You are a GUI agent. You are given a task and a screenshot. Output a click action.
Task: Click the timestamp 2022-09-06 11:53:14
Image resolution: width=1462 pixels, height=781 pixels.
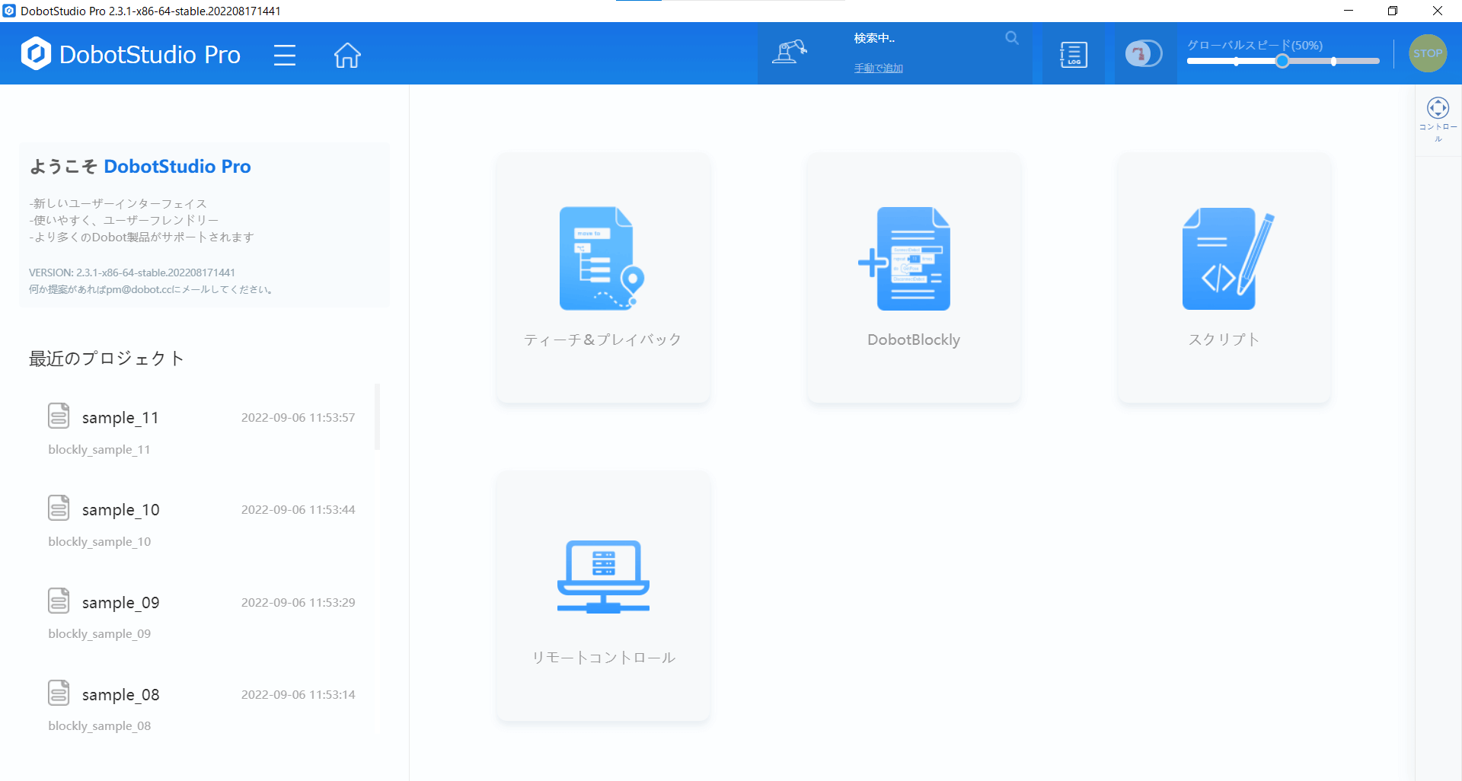point(298,695)
